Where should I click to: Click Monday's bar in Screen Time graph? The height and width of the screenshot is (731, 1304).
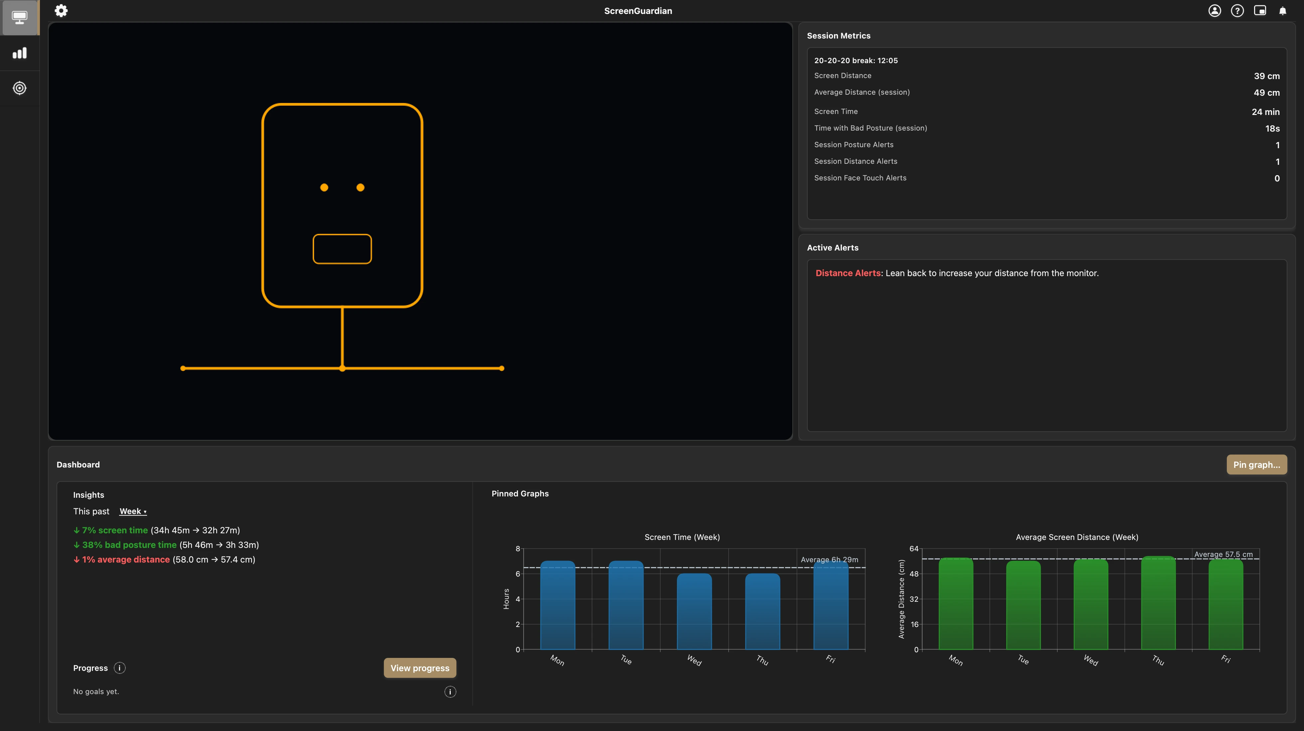(557, 605)
